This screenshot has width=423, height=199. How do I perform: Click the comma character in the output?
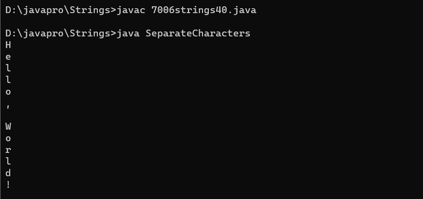click(x=8, y=103)
